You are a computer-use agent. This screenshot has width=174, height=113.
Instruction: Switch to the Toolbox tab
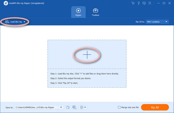[x=95, y=12]
